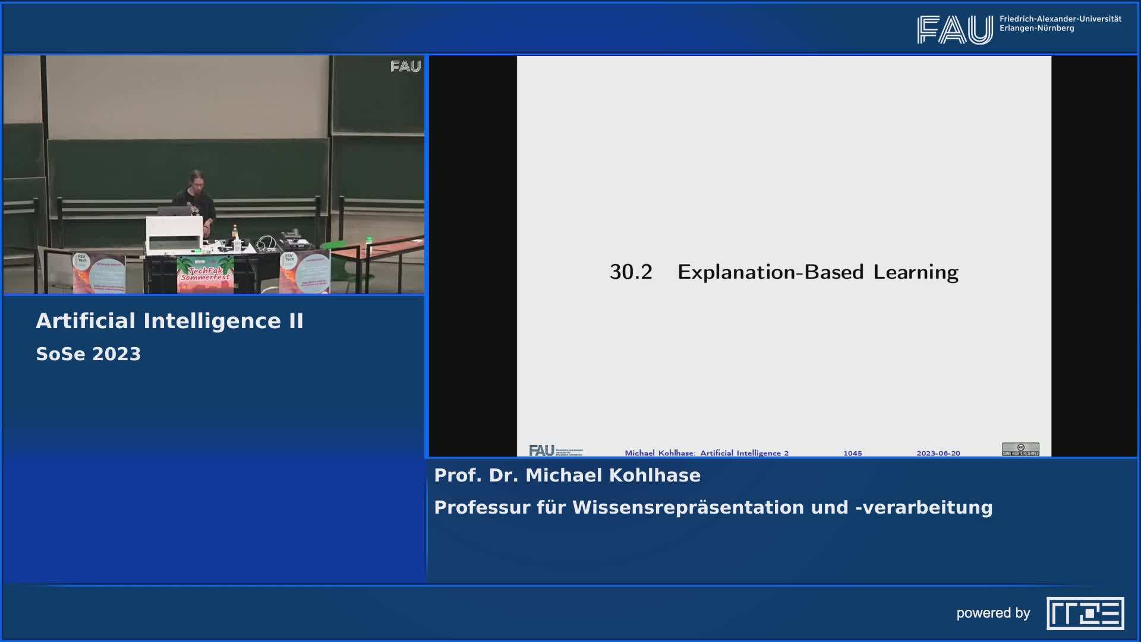
Task: Click the right FSV Tech poster
Action: click(x=305, y=271)
